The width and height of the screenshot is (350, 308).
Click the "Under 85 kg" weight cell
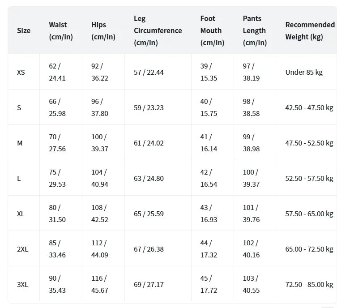(304, 72)
